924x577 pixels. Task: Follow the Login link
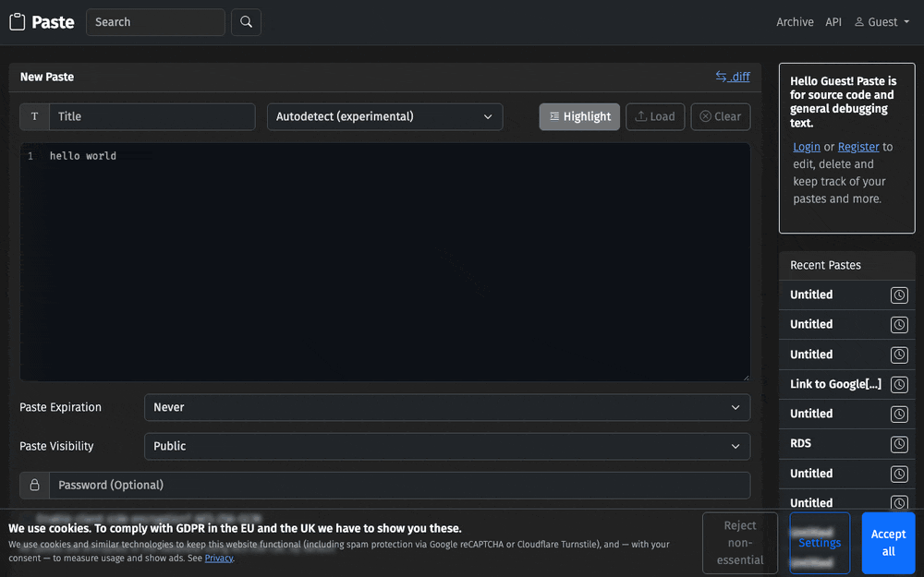pyautogui.click(x=806, y=147)
